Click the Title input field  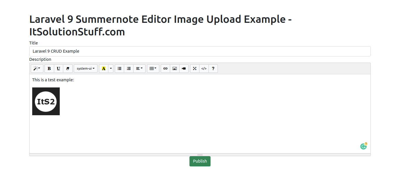pyautogui.click(x=200, y=51)
